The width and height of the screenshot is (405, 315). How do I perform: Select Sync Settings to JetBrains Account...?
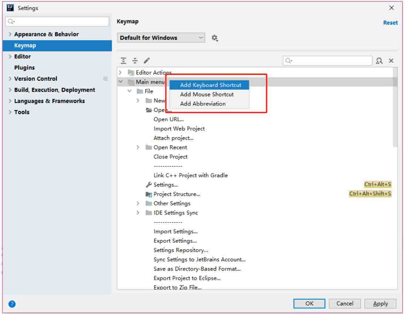click(x=200, y=259)
